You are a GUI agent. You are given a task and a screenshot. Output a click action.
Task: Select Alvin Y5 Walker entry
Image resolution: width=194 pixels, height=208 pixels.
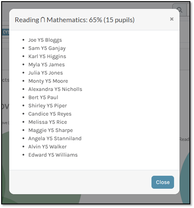click(x=47, y=147)
